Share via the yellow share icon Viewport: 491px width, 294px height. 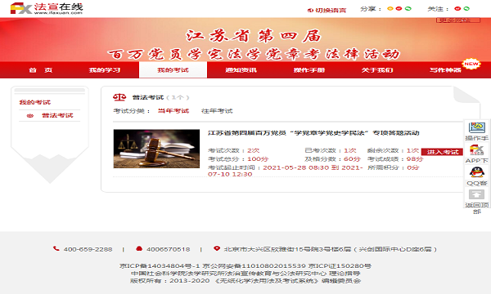pos(390,9)
